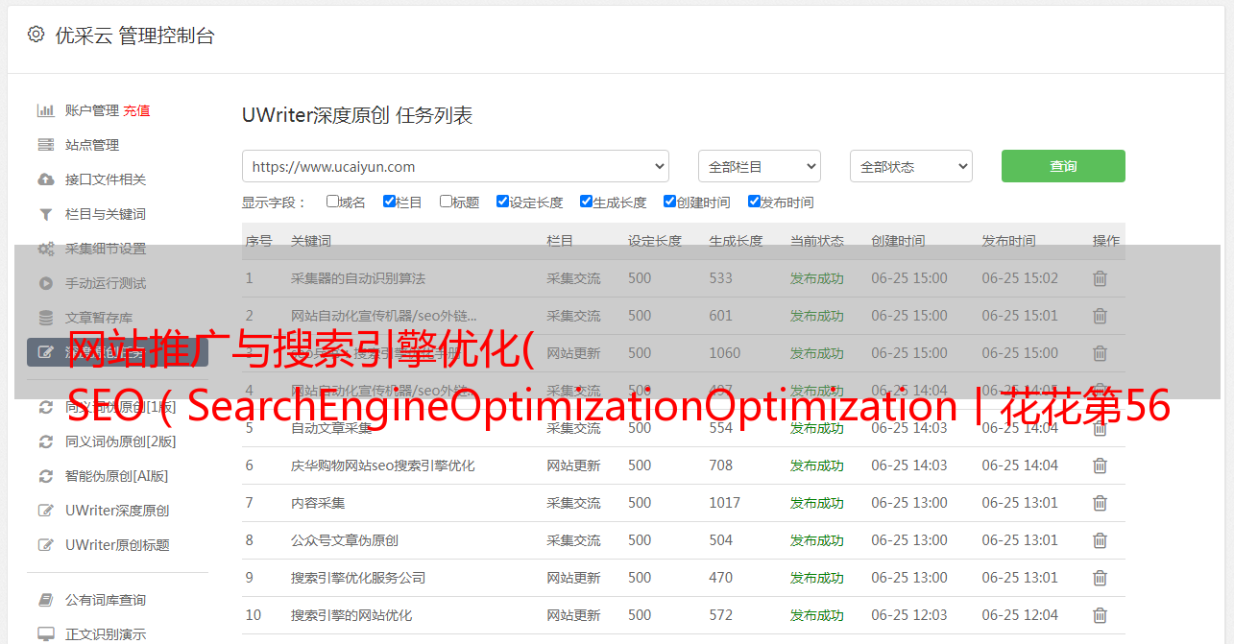Expand the 全部状态 status dropdown
This screenshot has height=644, width=1234.
point(911,166)
